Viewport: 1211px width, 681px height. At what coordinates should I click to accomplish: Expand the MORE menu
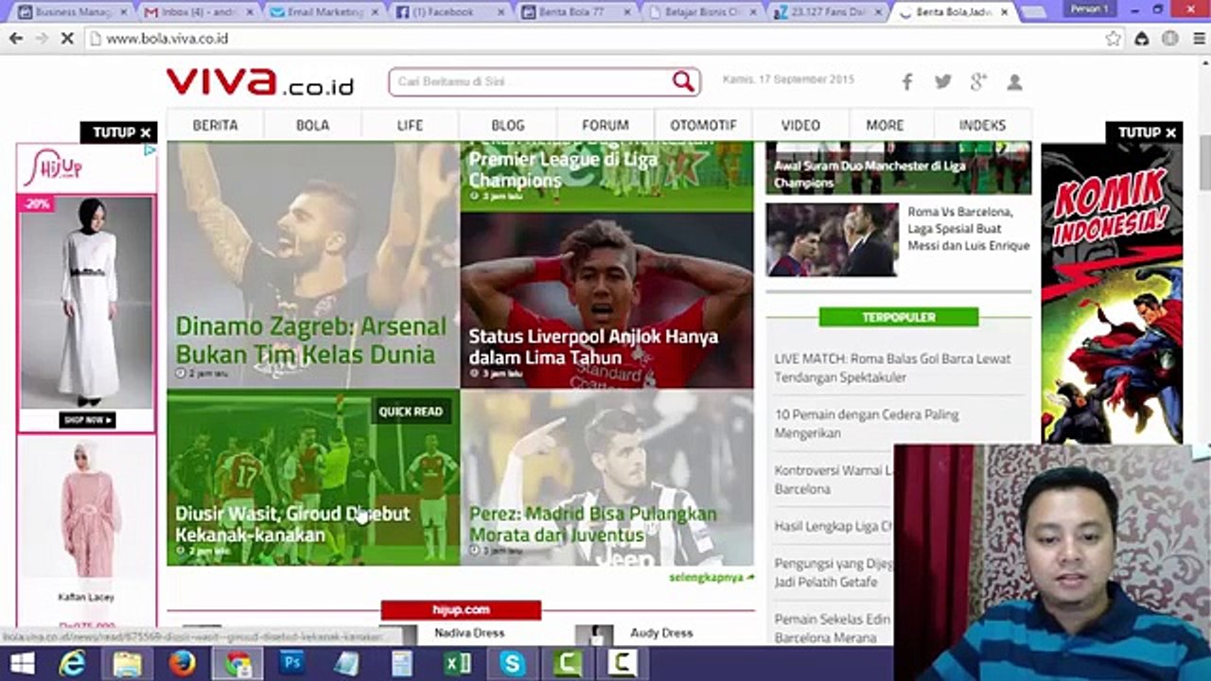tap(885, 125)
